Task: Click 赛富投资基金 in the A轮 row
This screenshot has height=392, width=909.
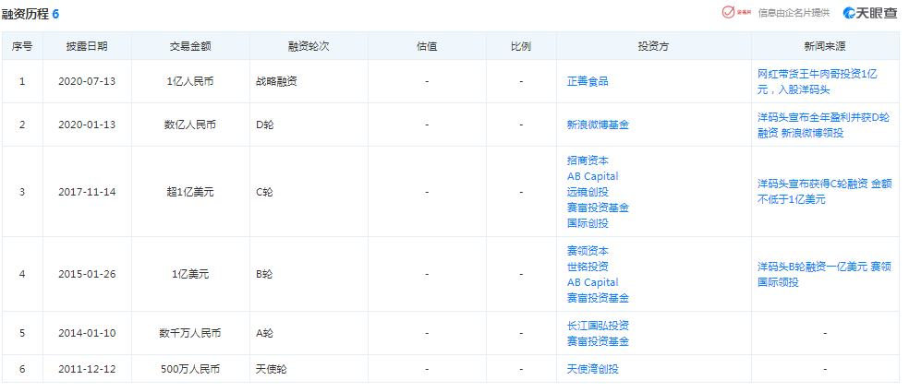Action: point(598,341)
